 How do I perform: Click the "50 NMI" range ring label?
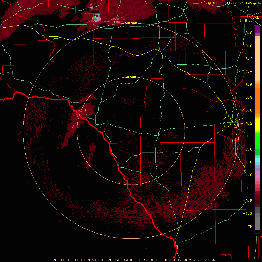coord(131,77)
